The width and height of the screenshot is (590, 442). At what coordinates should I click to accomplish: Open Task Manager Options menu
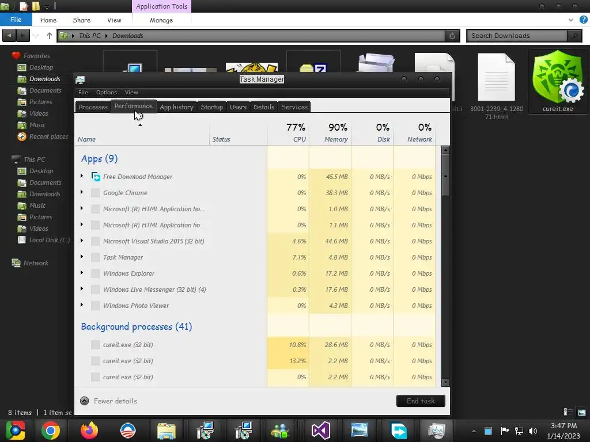point(107,93)
